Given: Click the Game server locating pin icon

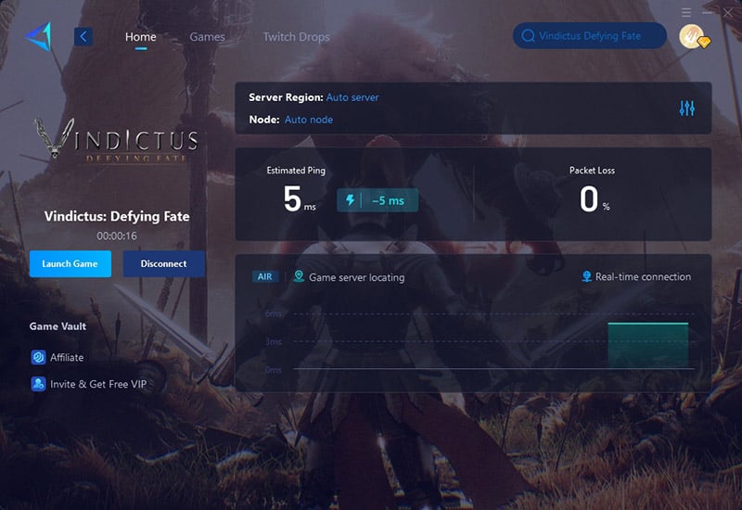Looking at the screenshot, I should coord(299,276).
